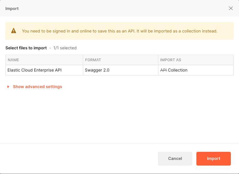Close the Import dialog with the X
Screen dimensions: 239x174
pyautogui.click(x=231, y=8)
